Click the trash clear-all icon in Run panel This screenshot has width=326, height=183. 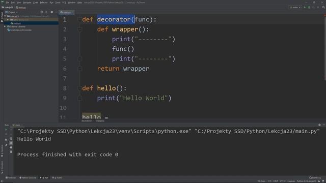(11, 152)
